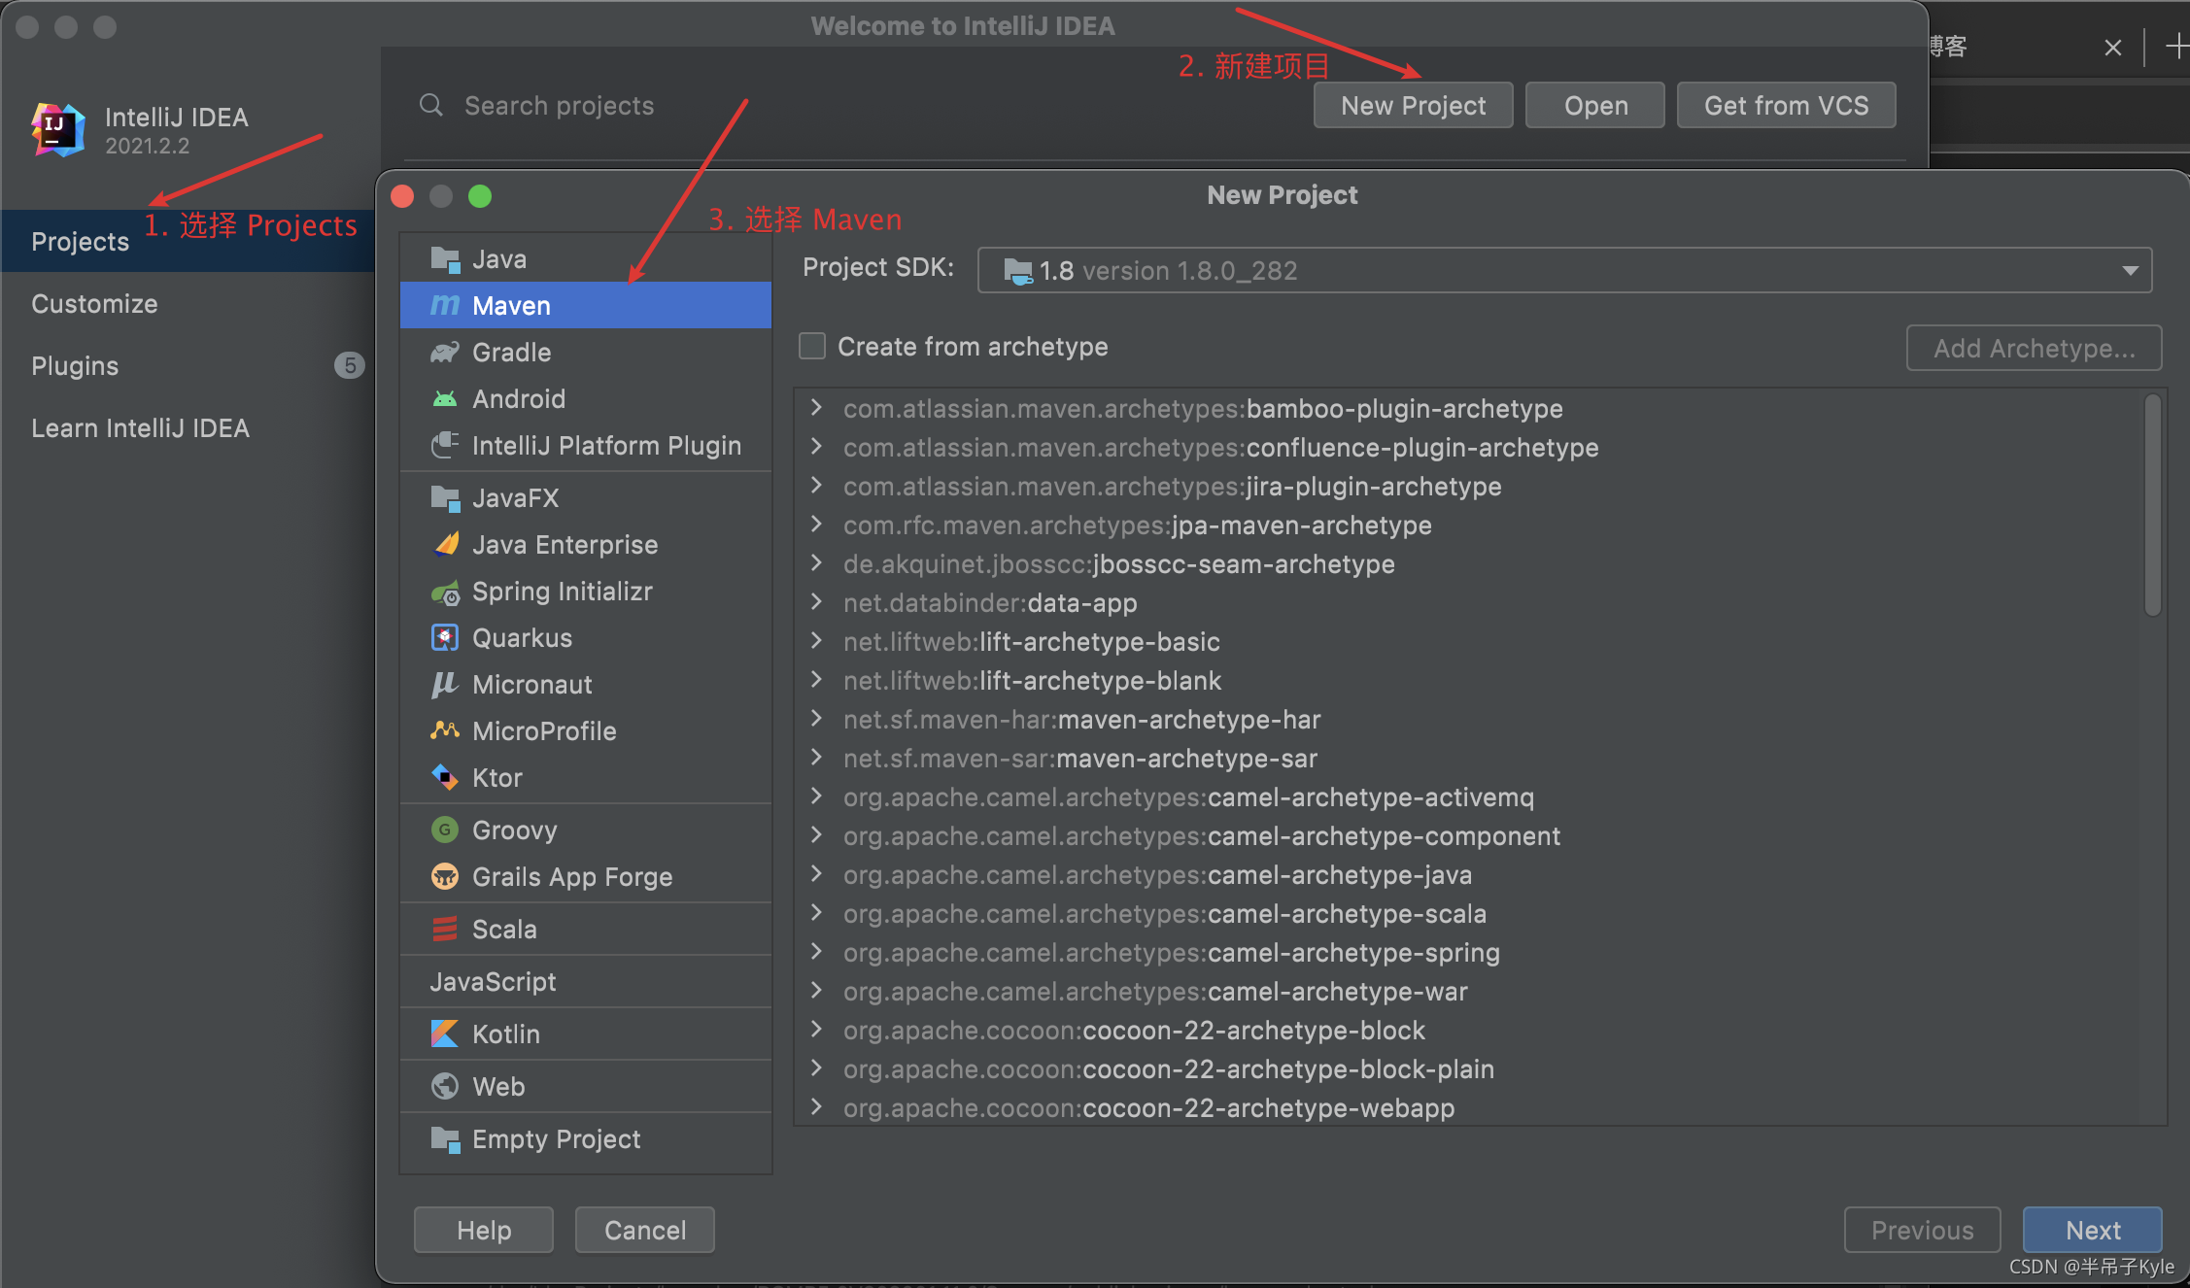Image resolution: width=2190 pixels, height=1288 pixels.
Task: Click the Groovy G icon
Action: point(445,830)
